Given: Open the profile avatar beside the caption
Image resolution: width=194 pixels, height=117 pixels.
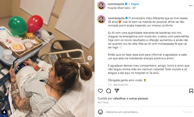Looking at the screenshot, I should point(101,19).
